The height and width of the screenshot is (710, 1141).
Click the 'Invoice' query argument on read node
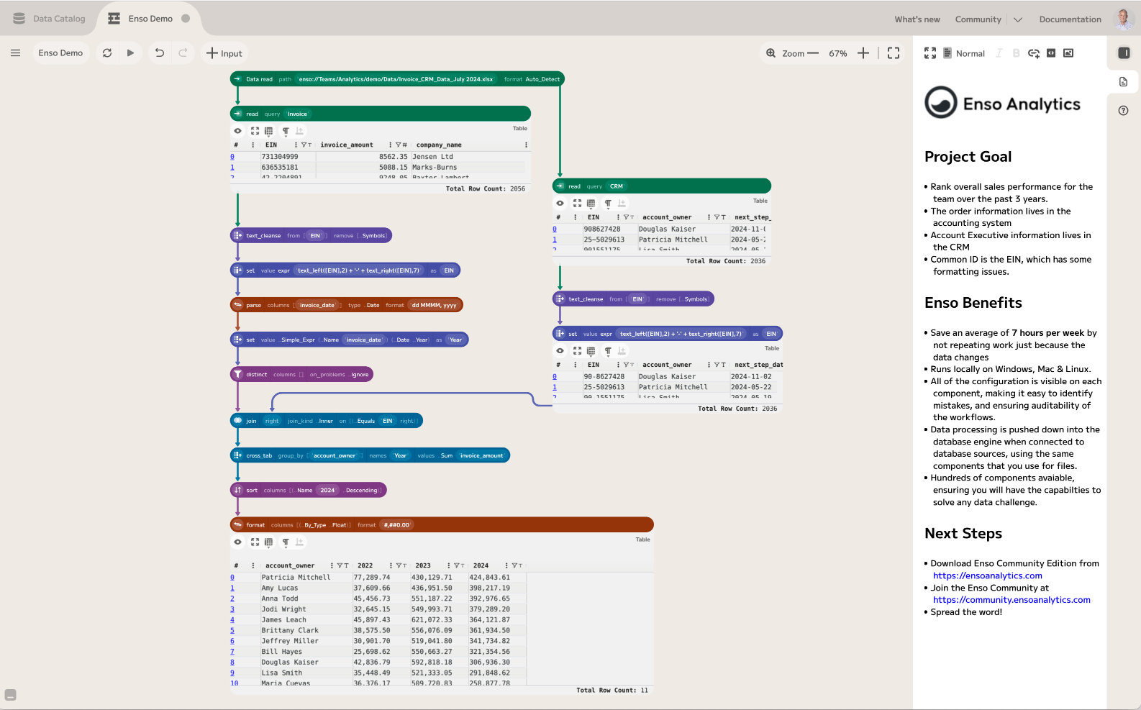pos(297,114)
